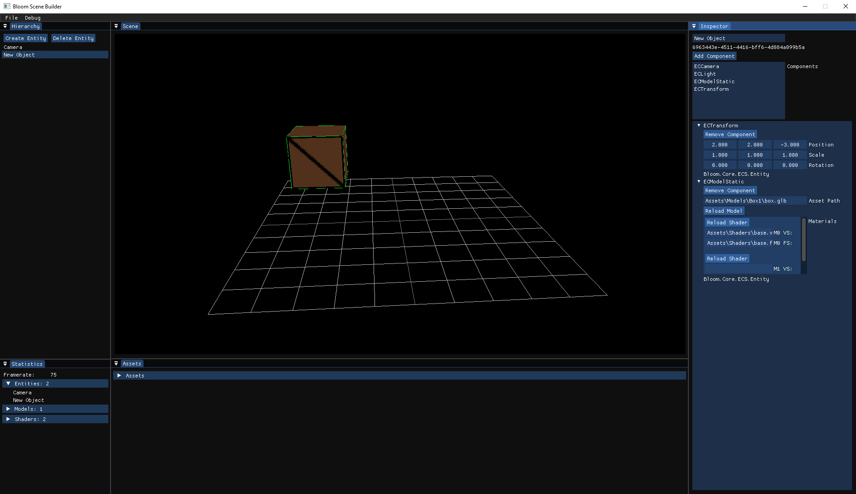The width and height of the screenshot is (856, 494).
Task: Collapse the Assets panel arrow icon
Action: click(x=116, y=364)
